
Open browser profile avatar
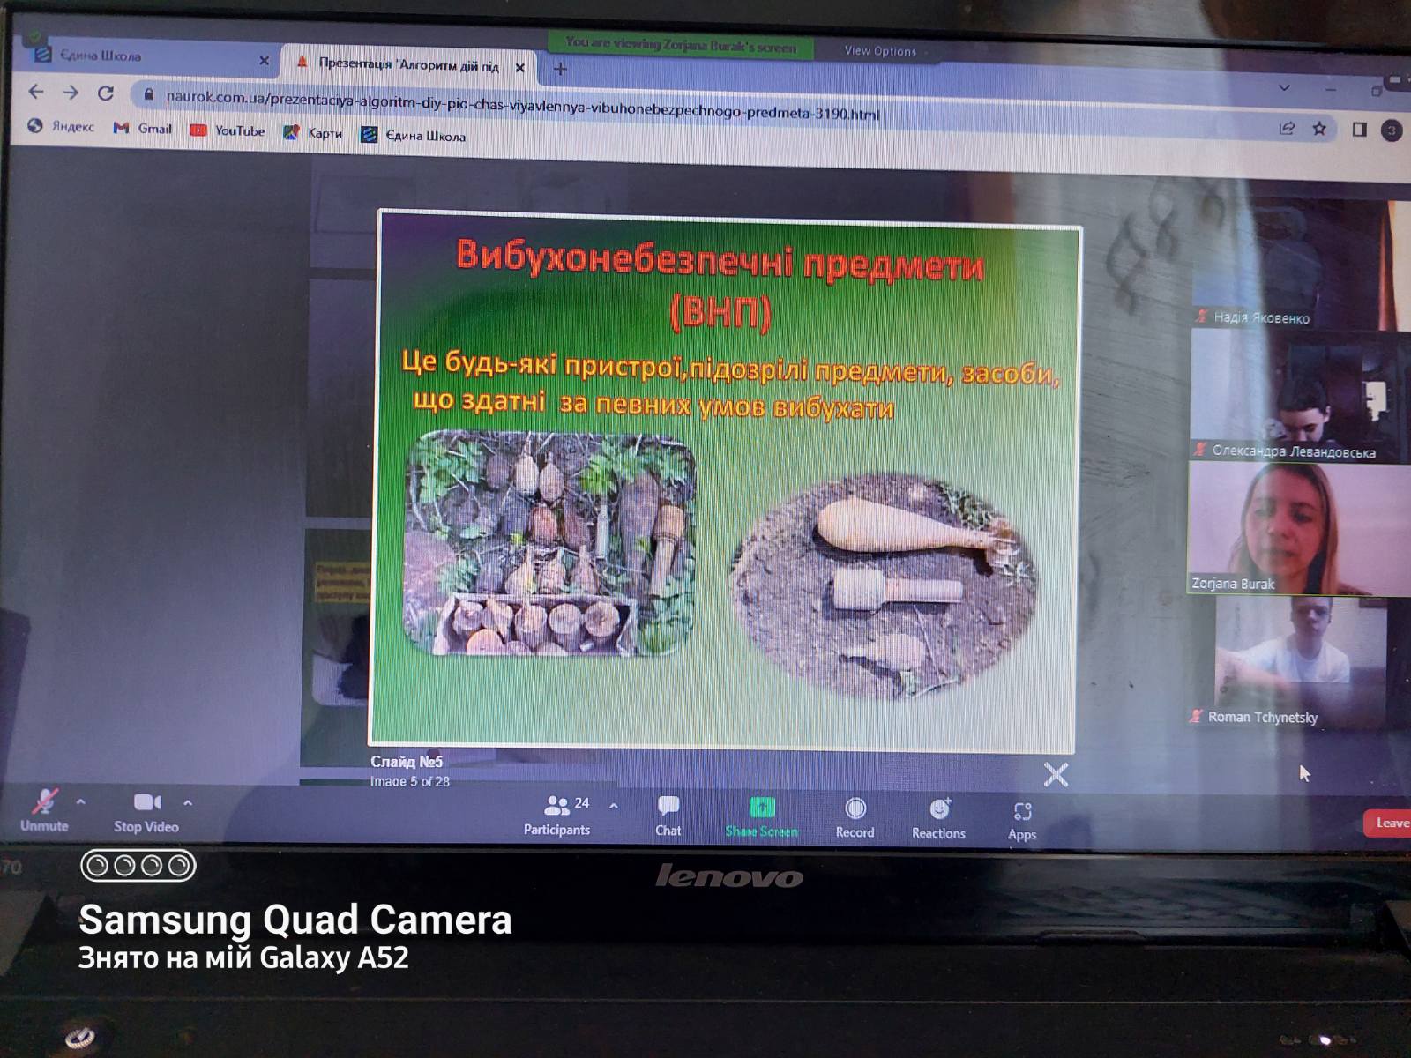[1392, 130]
